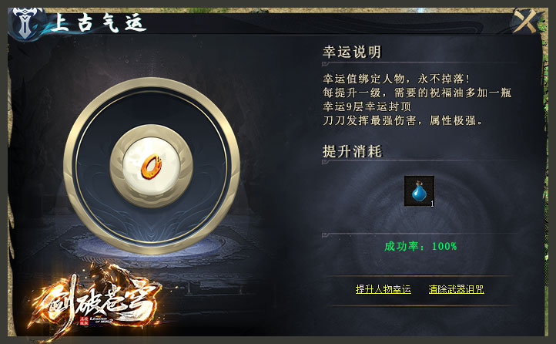Click the line 每提升一级，需要的祝福油多加一瓶
This screenshot has height=344, width=556.
tap(417, 93)
